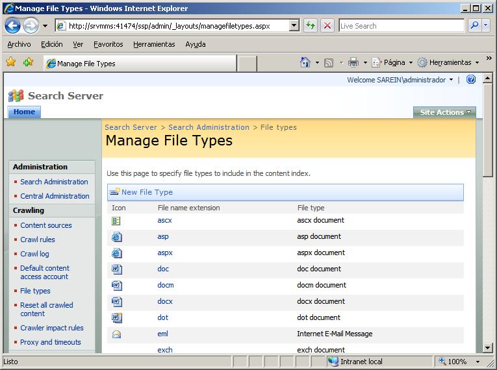
Task: Click the Search Server people logo
Action: 16,95
